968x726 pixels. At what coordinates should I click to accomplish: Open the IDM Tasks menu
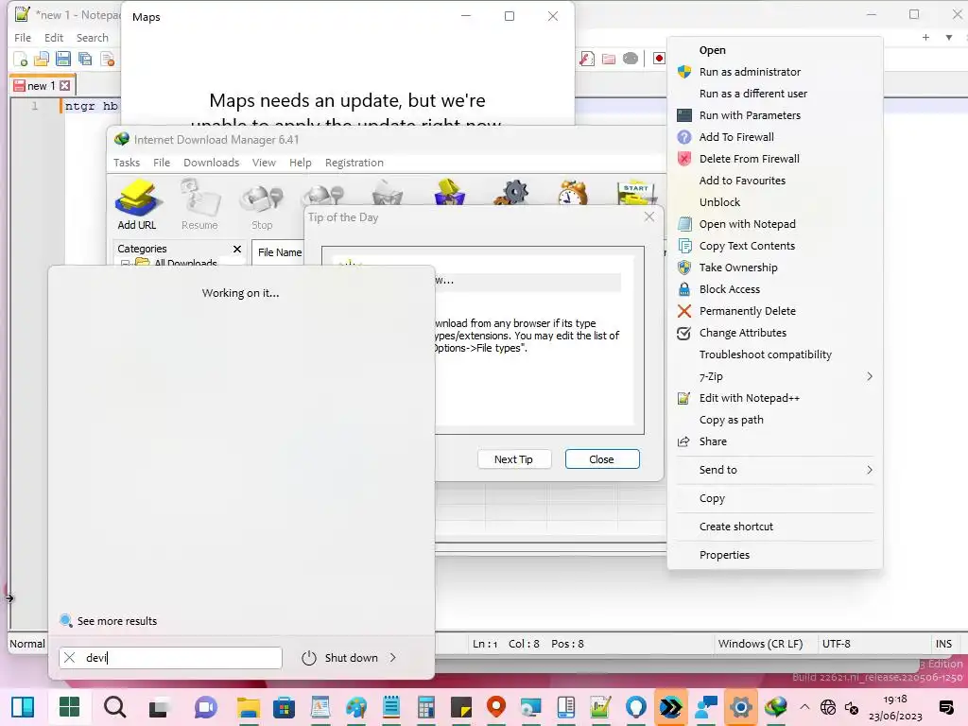tap(127, 163)
